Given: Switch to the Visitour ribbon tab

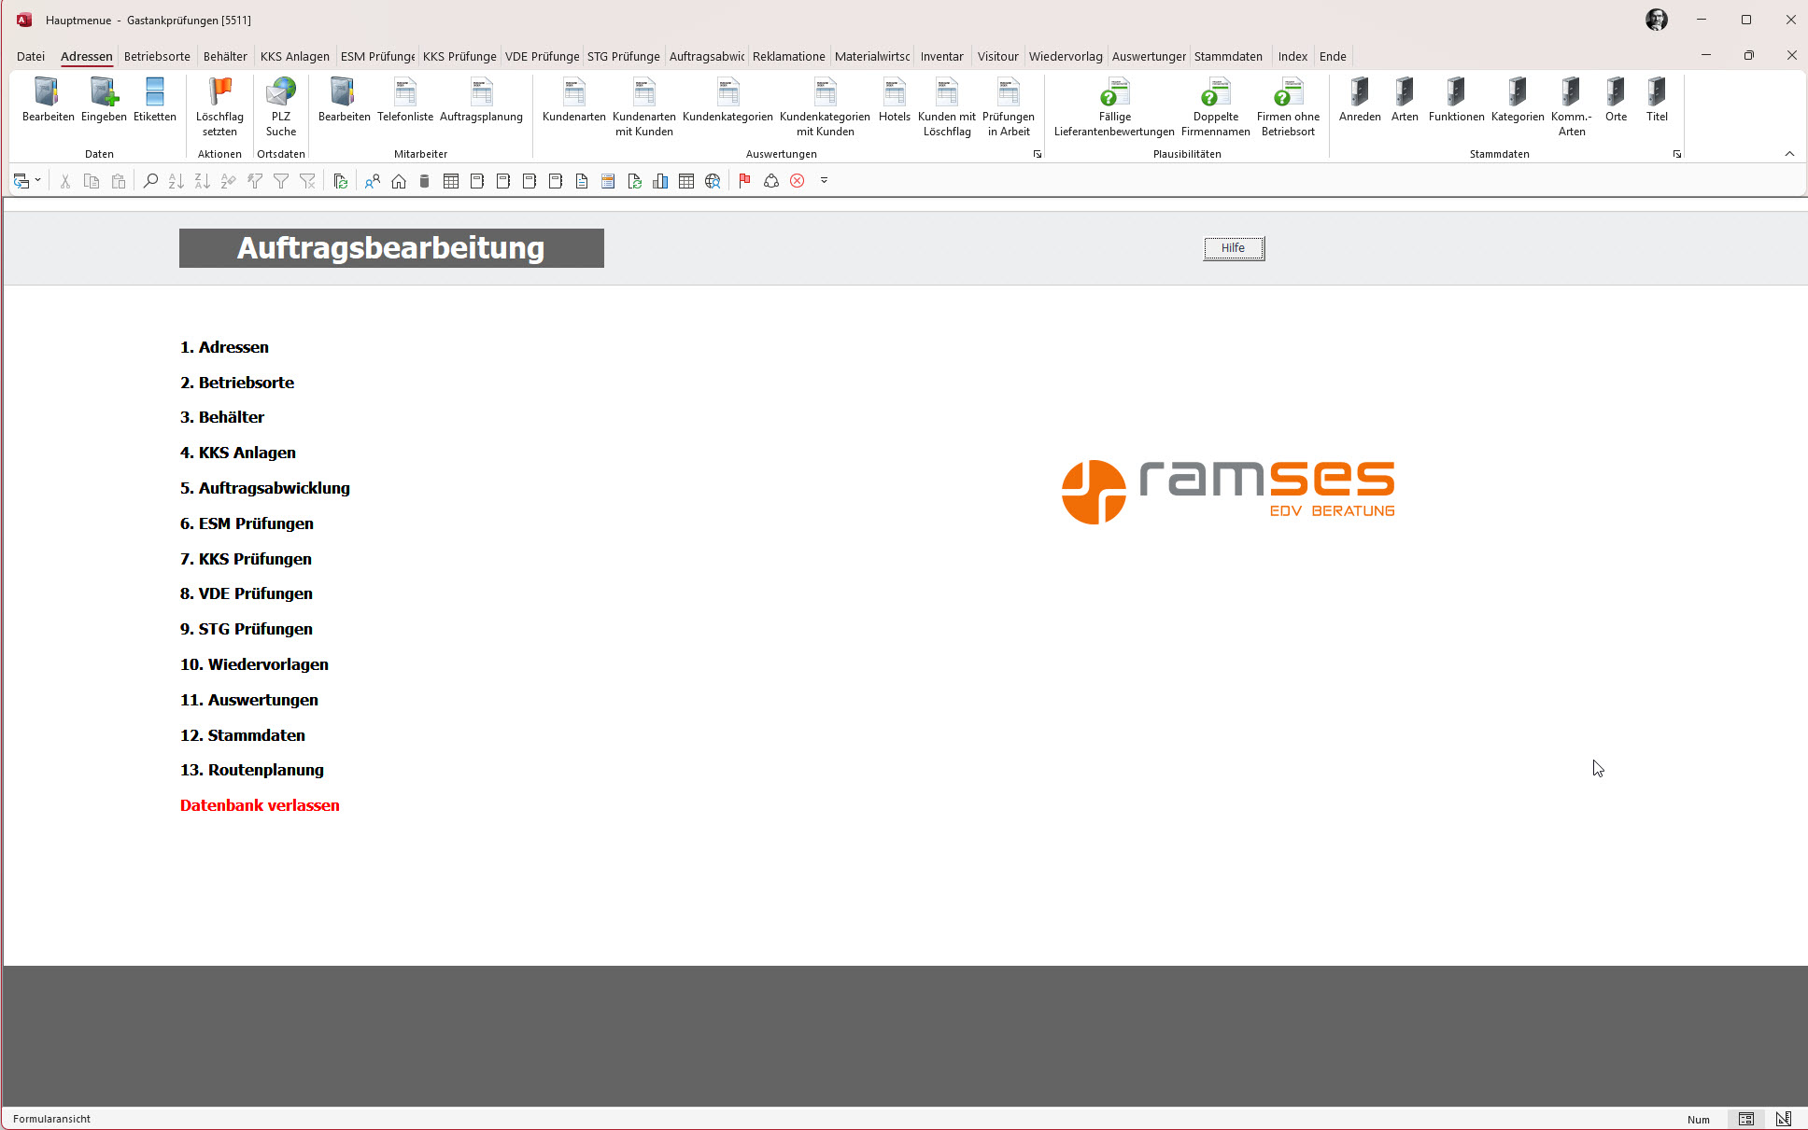Looking at the screenshot, I should point(997,56).
